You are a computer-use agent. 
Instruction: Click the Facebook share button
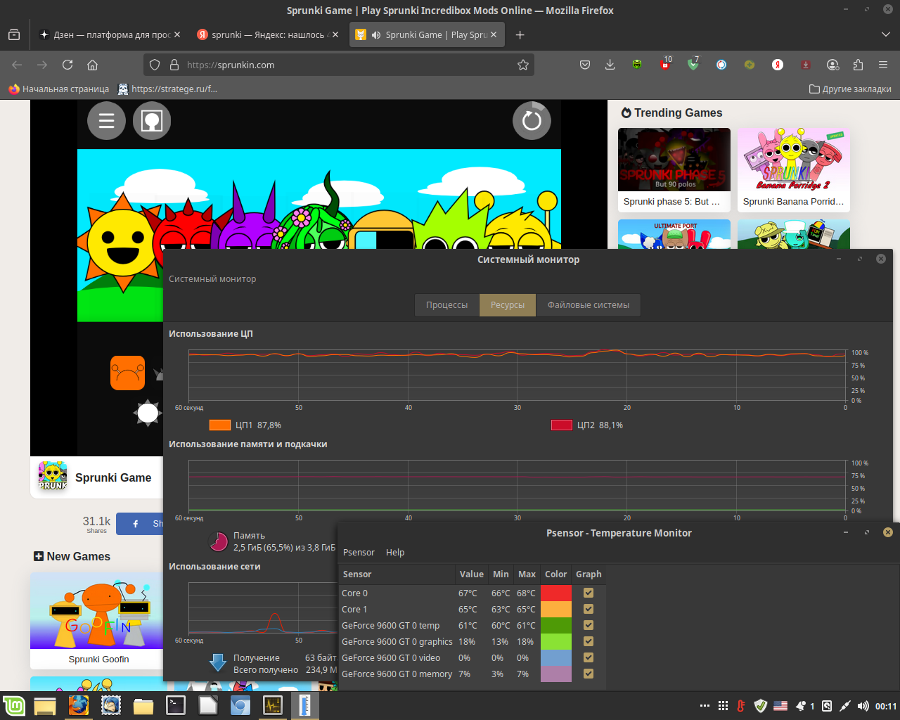click(140, 524)
